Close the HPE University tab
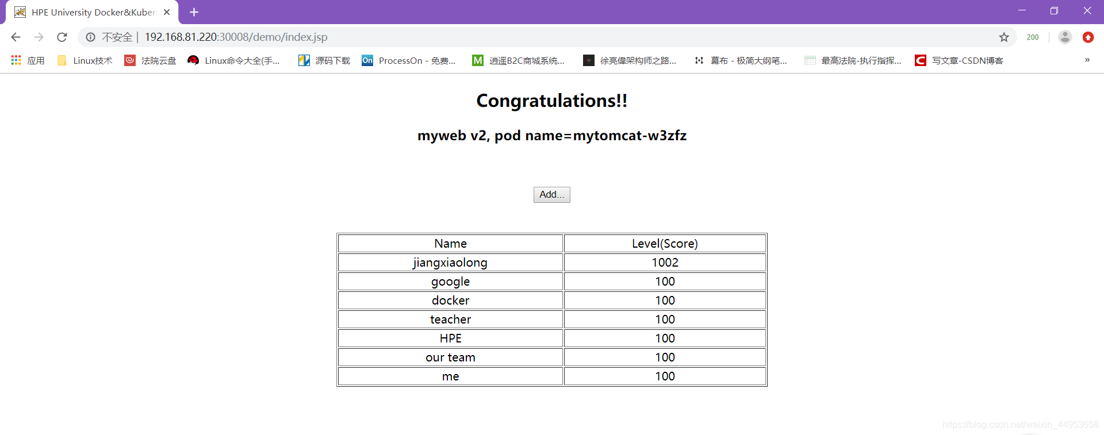Viewport: 1104px width, 435px height. (167, 12)
